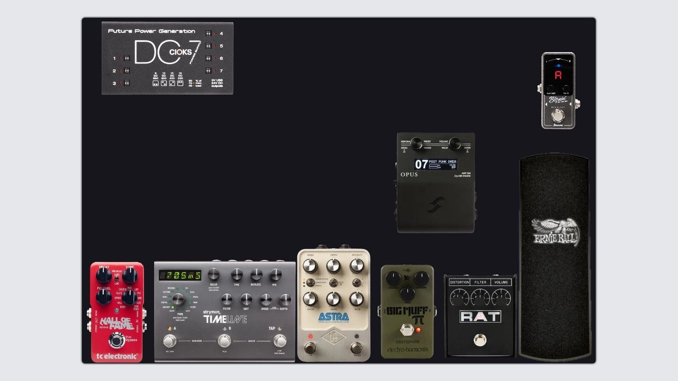Adjust the Hall of Fame Decay knob

click(x=104, y=275)
